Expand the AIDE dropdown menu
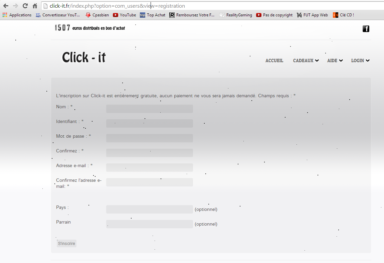 [x=335, y=60]
